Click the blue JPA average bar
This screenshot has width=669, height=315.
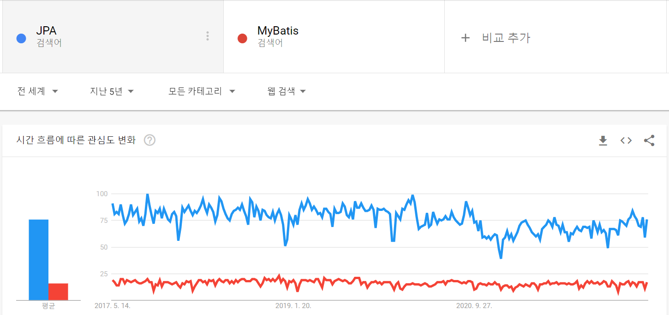[x=39, y=260]
